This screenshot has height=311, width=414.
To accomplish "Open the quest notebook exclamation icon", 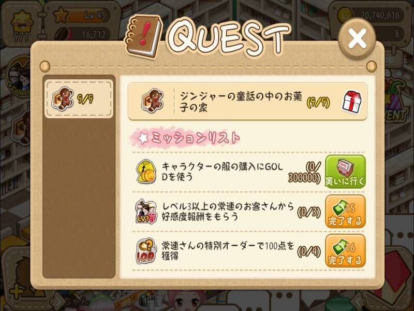I will 143,36.
